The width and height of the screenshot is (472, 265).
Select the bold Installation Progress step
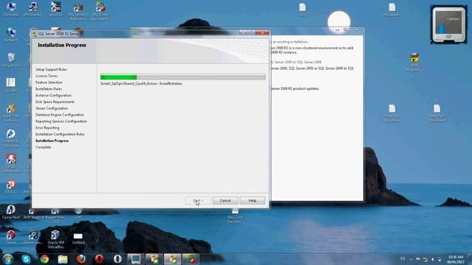(52, 141)
